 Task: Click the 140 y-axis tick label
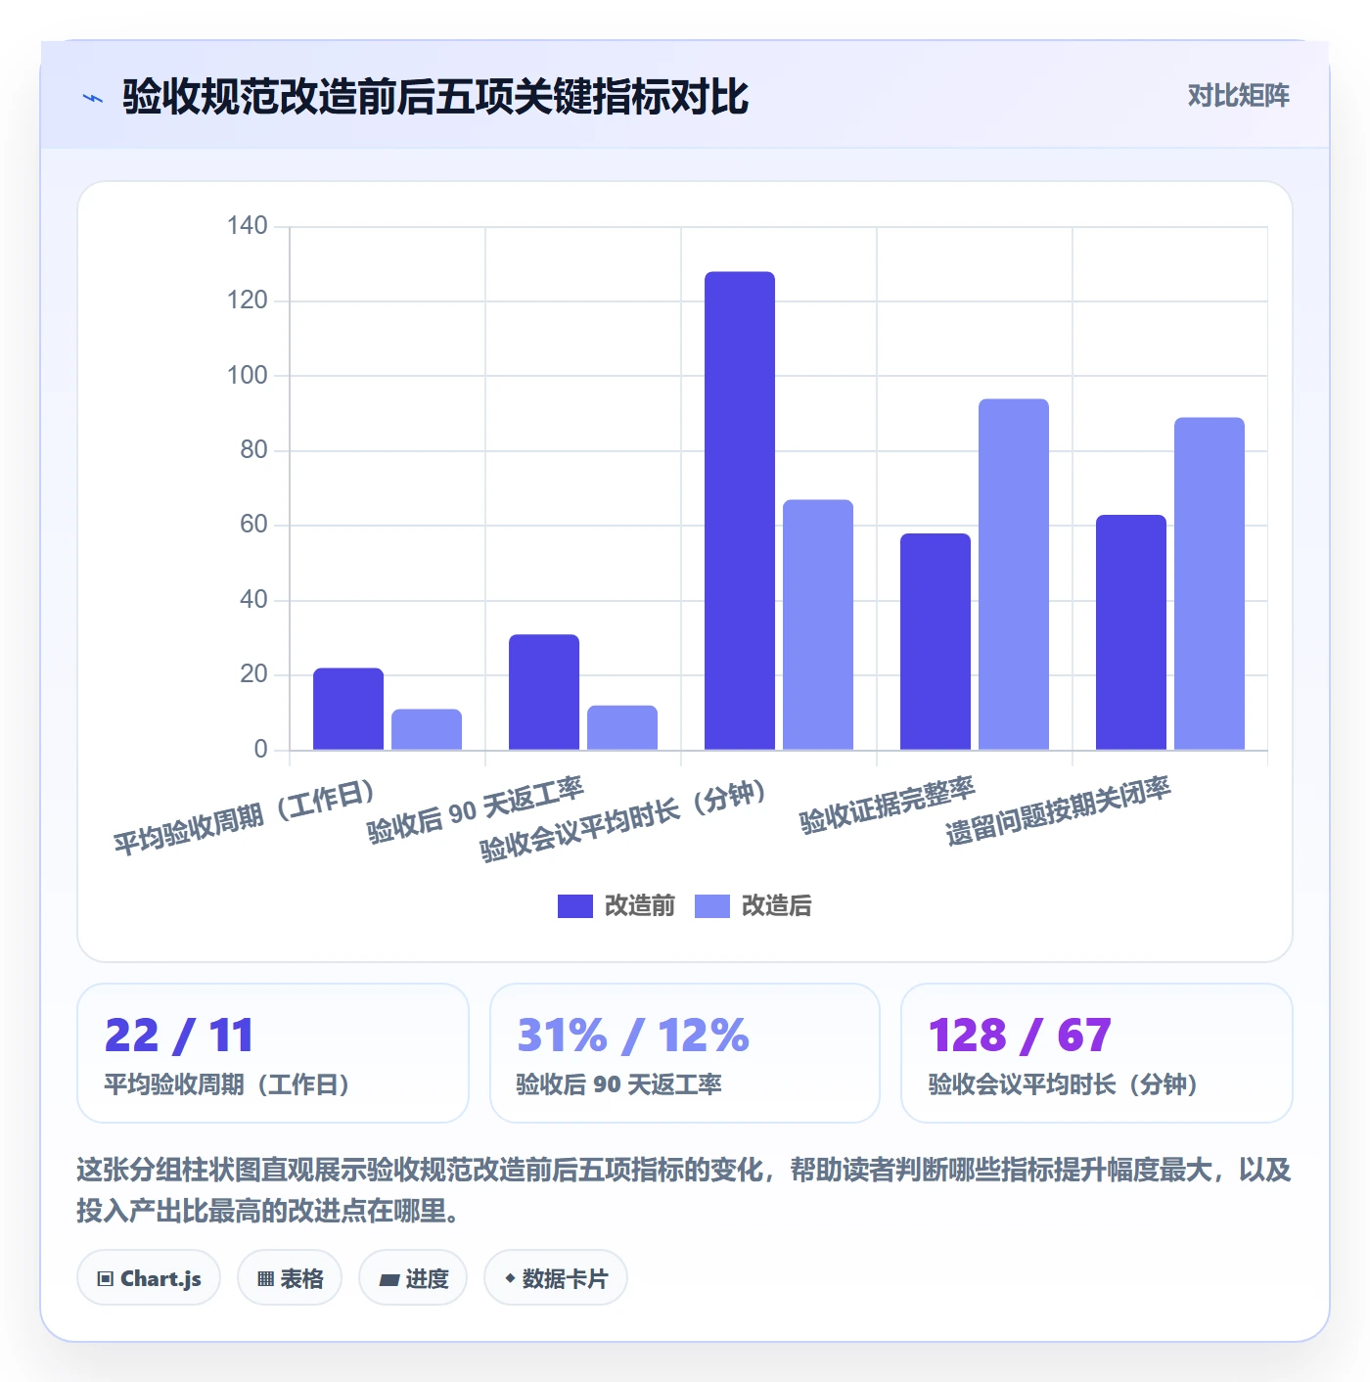pos(247,226)
